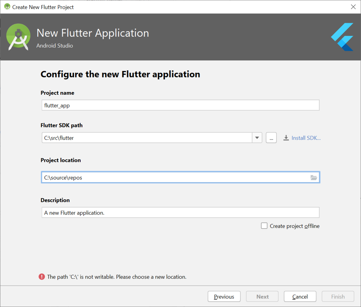This screenshot has height=307, width=361.
Task: Focus the Project name input field
Action: pos(180,105)
